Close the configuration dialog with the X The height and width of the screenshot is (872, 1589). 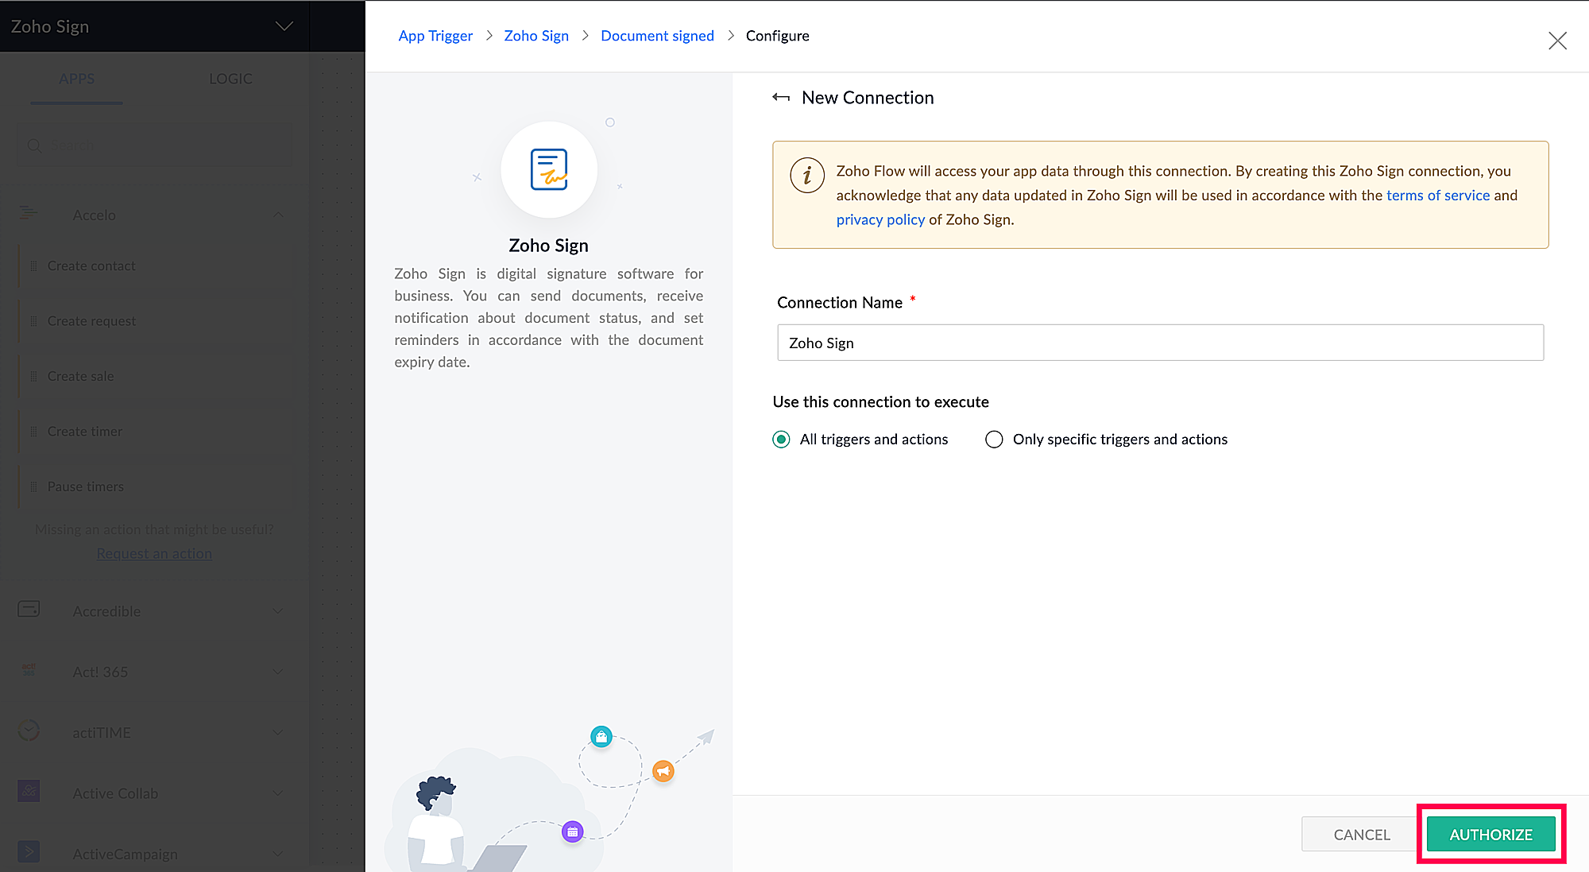[x=1557, y=41]
